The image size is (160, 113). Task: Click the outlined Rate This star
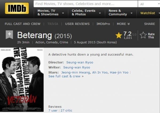[x=143, y=35]
